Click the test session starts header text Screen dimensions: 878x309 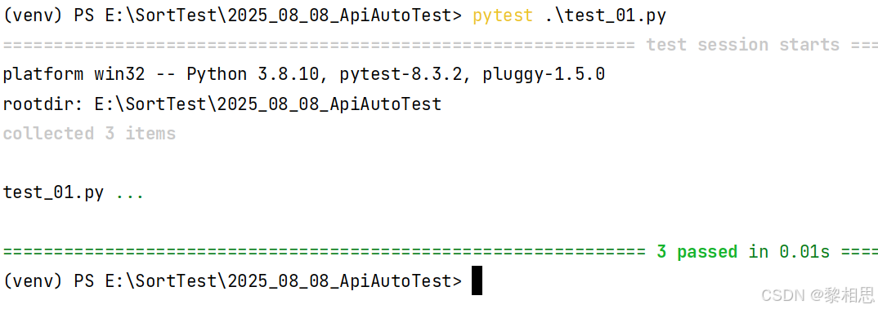click(743, 45)
